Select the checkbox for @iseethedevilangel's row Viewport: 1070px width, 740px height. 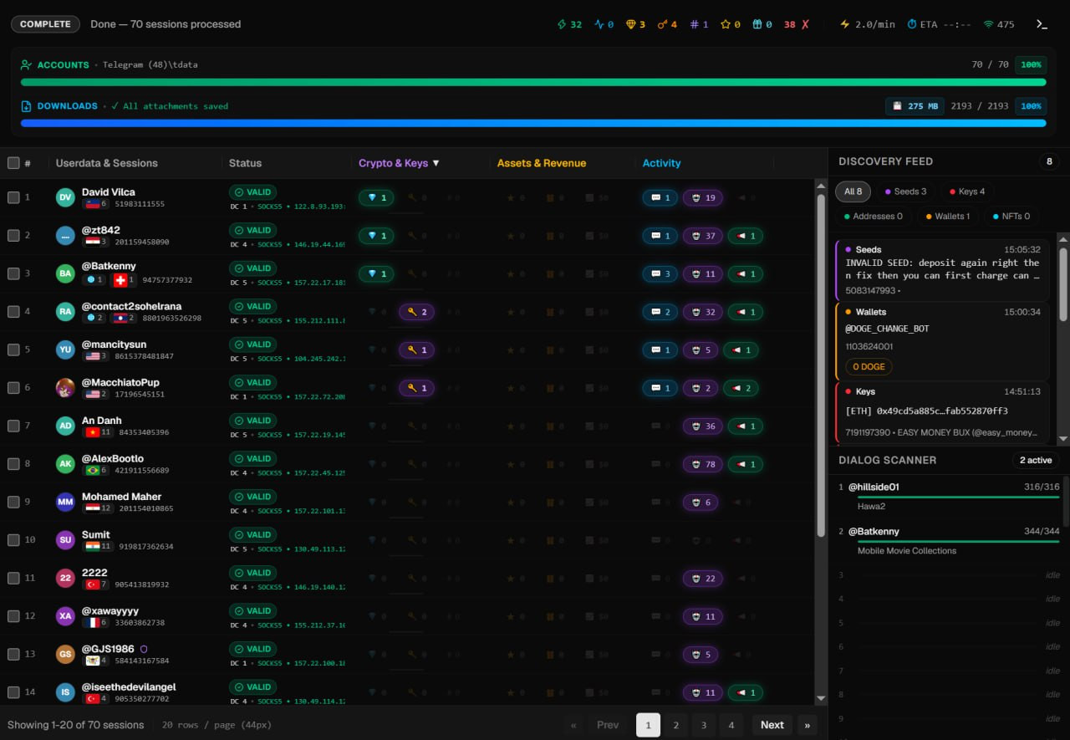pyautogui.click(x=13, y=692)
